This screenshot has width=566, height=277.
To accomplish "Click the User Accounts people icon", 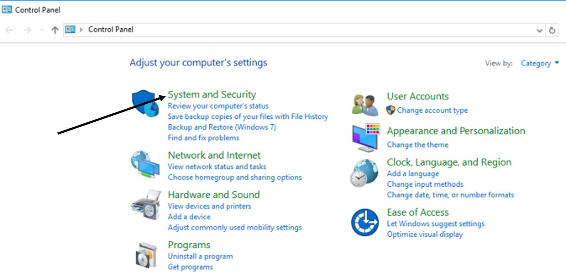I will (365, 105).
